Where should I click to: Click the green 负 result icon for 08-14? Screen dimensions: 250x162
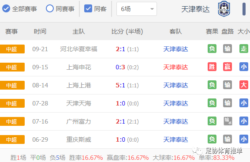212,85
